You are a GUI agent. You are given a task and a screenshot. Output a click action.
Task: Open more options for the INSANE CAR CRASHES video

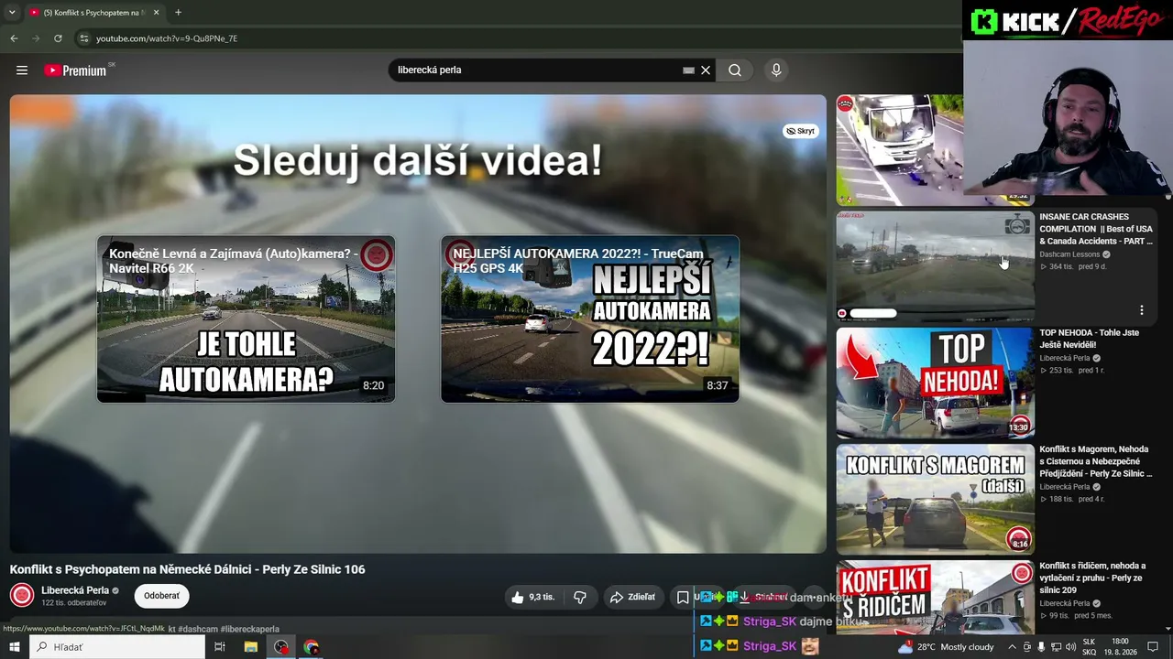click(1142, 310)
